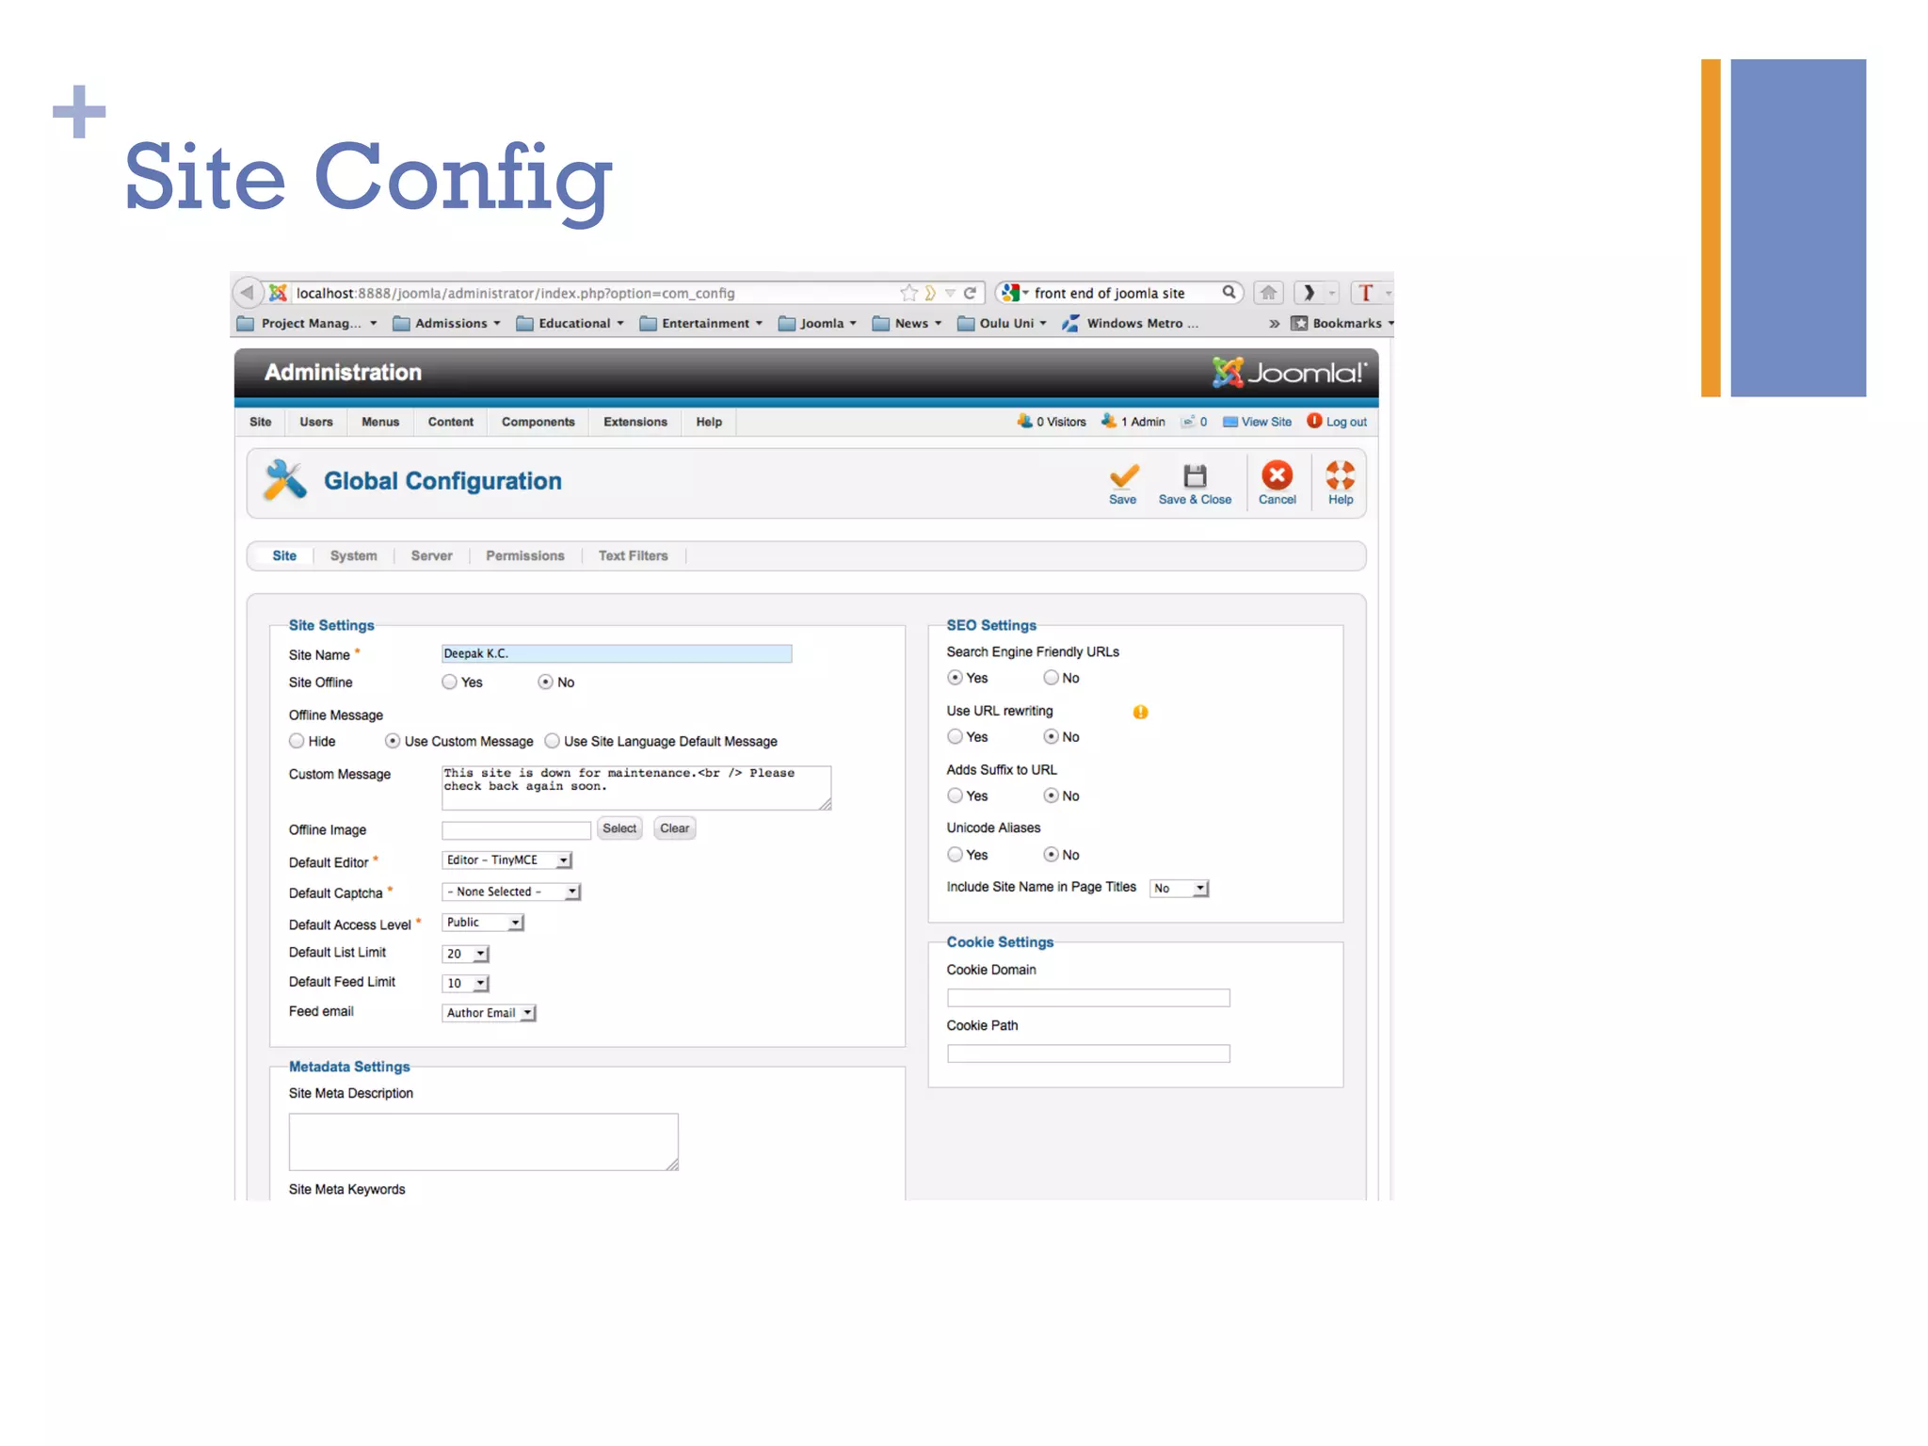Open the Menus menu

tap(380, 422)
